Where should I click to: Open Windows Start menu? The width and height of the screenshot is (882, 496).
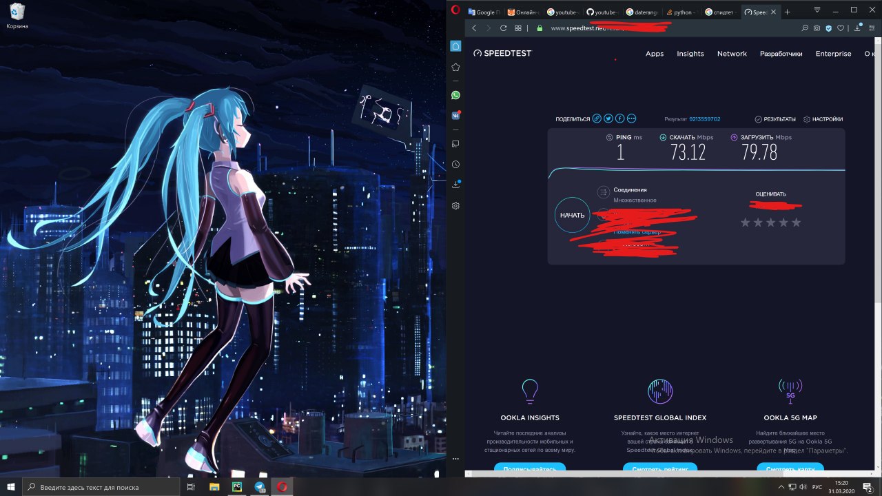tap(10, 486)
